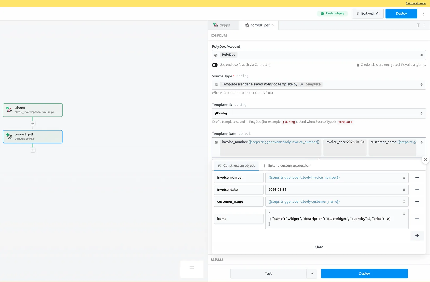The image size is (430, 282).
Task: Click the canvas drag handle widget
Action: pos(192,268)
